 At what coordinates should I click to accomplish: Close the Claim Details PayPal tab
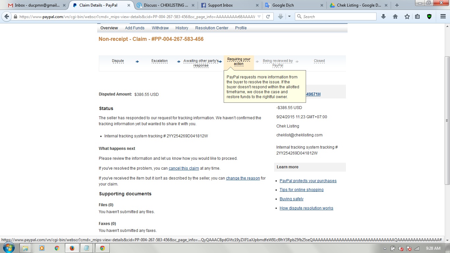coord(129,5)
